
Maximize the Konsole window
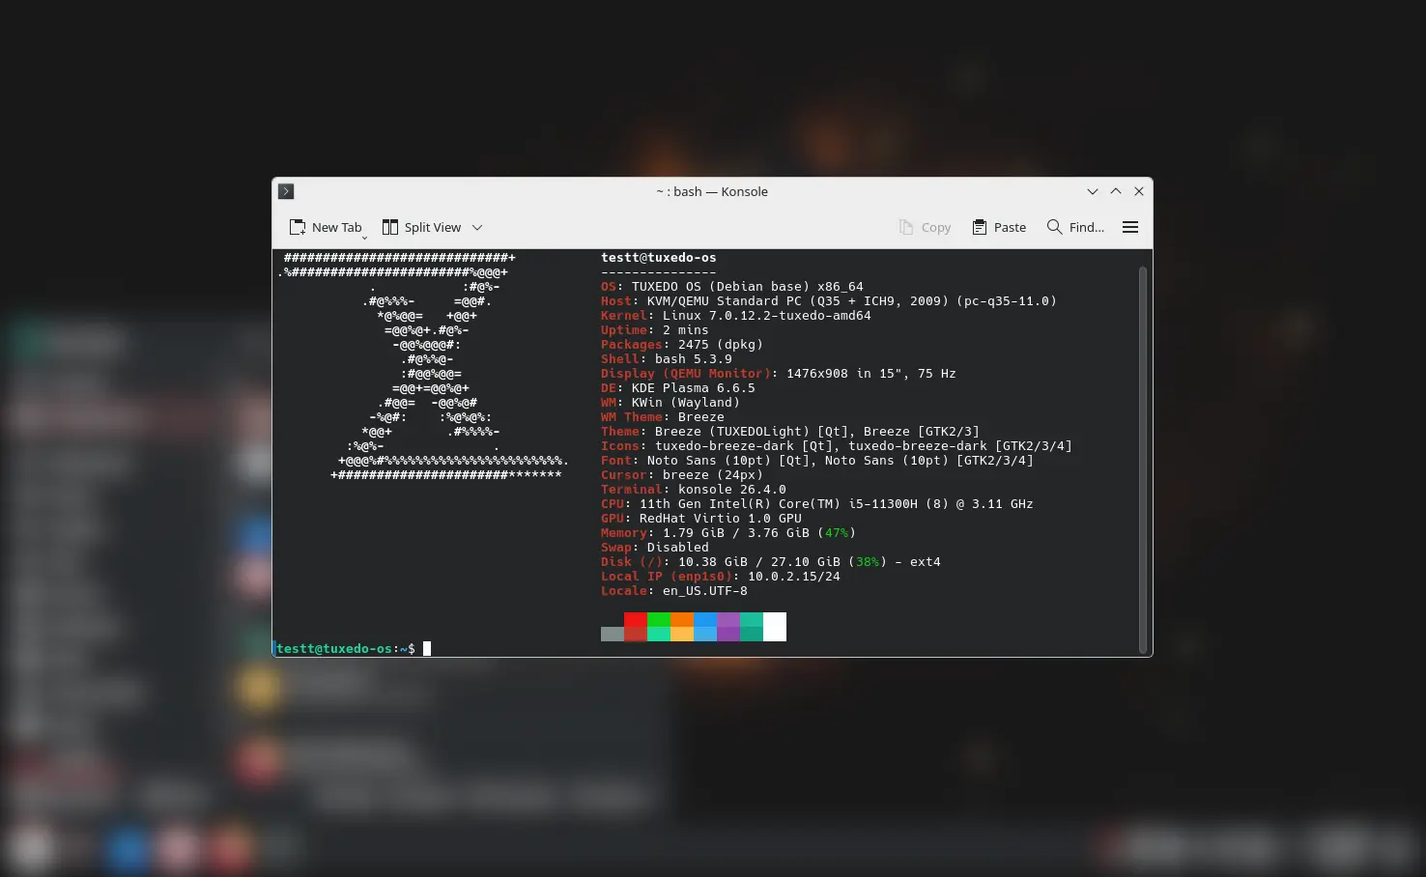[1116, 191]
